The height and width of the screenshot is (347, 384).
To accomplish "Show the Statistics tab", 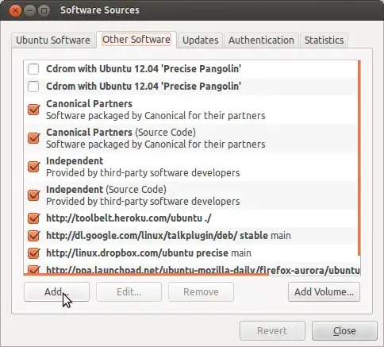I will pyautogui.click(x=324, y=40).
